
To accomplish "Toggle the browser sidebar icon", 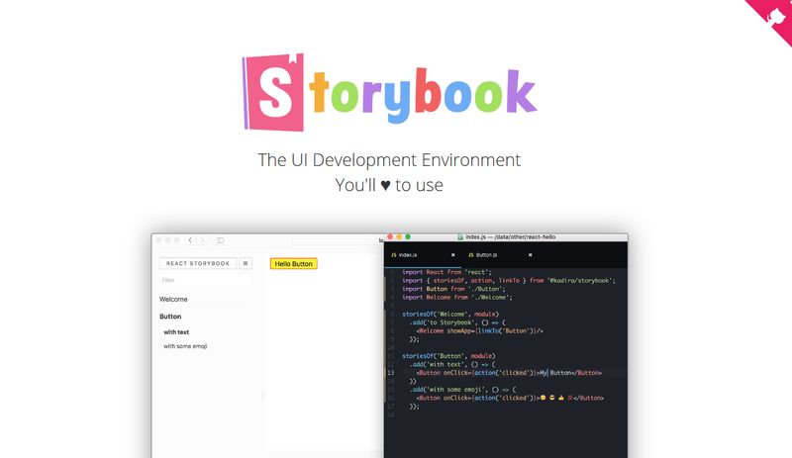I will pos(221,239).
